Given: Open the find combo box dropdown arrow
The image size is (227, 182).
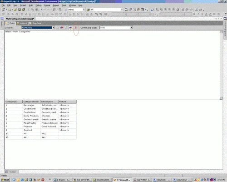Looking at the screenshot, I should 122,10.
